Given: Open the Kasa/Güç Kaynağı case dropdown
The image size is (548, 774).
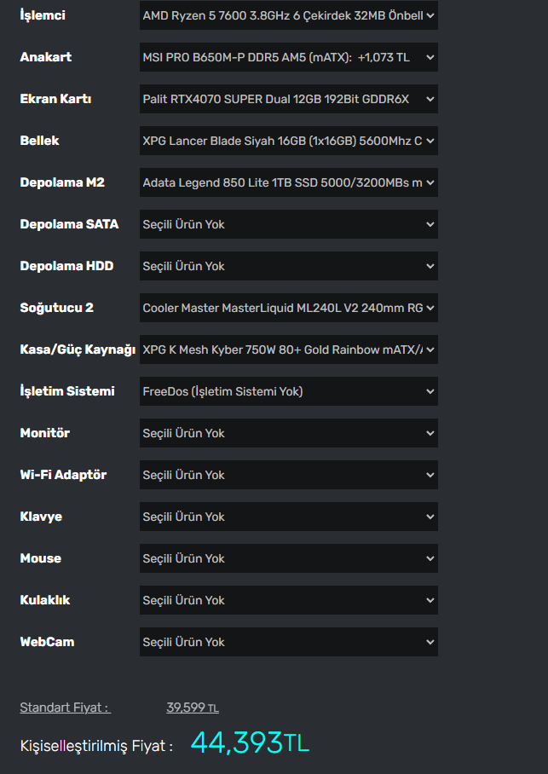Looking at the screenshot, I should click(x=289, y=349).
